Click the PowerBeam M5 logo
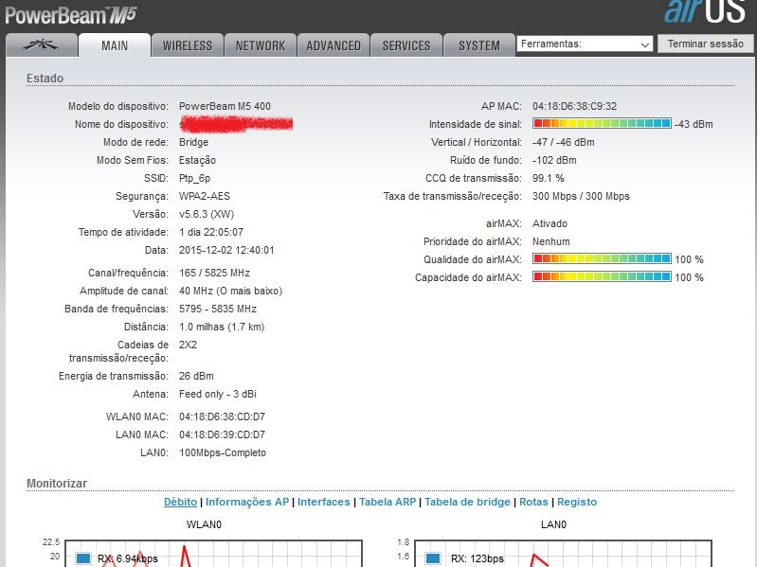757x567 pixels. coord(71,14)
